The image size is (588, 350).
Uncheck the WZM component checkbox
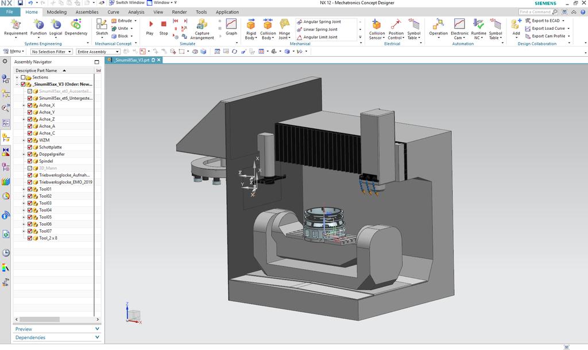(x=30, y=140)
